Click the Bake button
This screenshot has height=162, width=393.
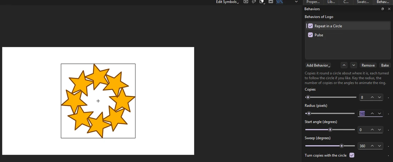pyautogui.click(x=385, y=65)
